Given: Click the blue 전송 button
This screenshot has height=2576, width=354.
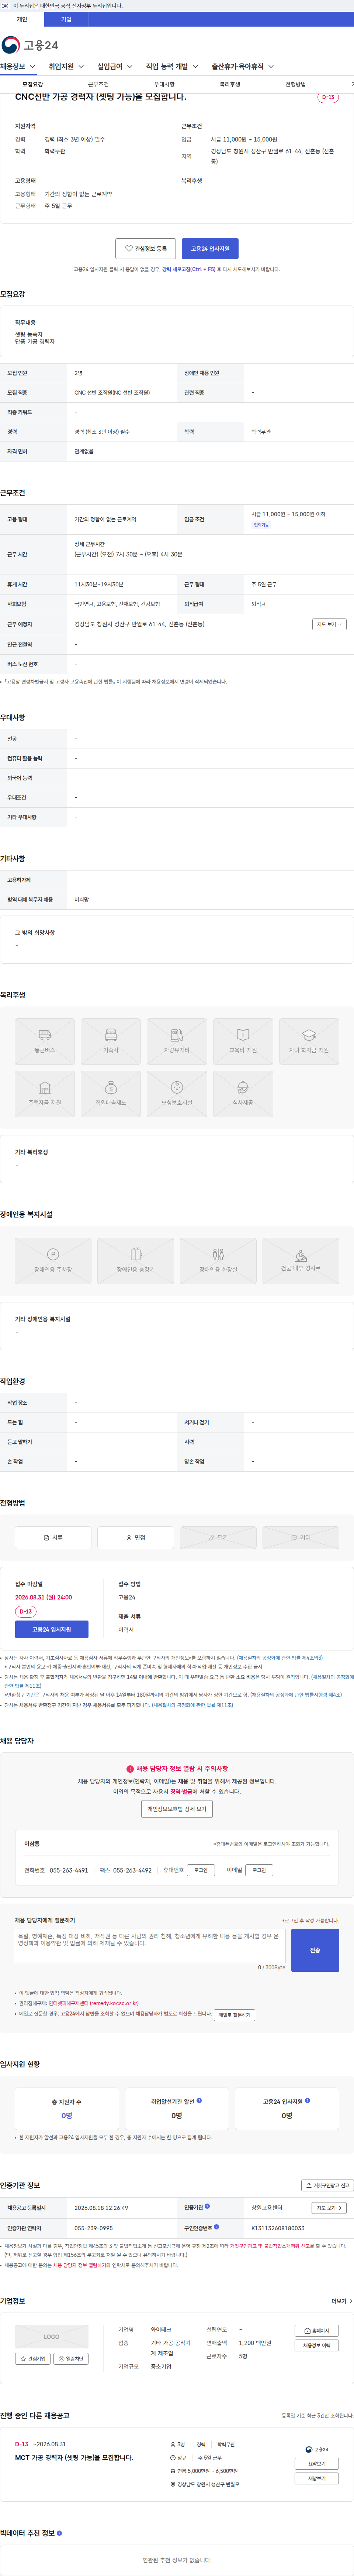Looking at the screenshot, I should (315, 1950).
